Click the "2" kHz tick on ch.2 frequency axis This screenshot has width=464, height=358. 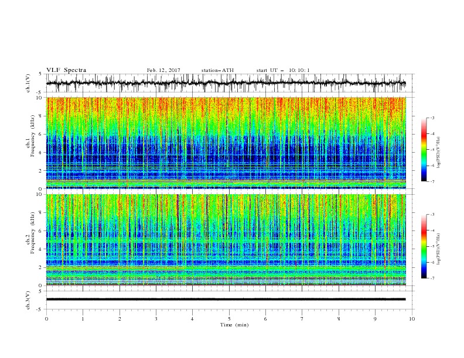tap(41, 267)
